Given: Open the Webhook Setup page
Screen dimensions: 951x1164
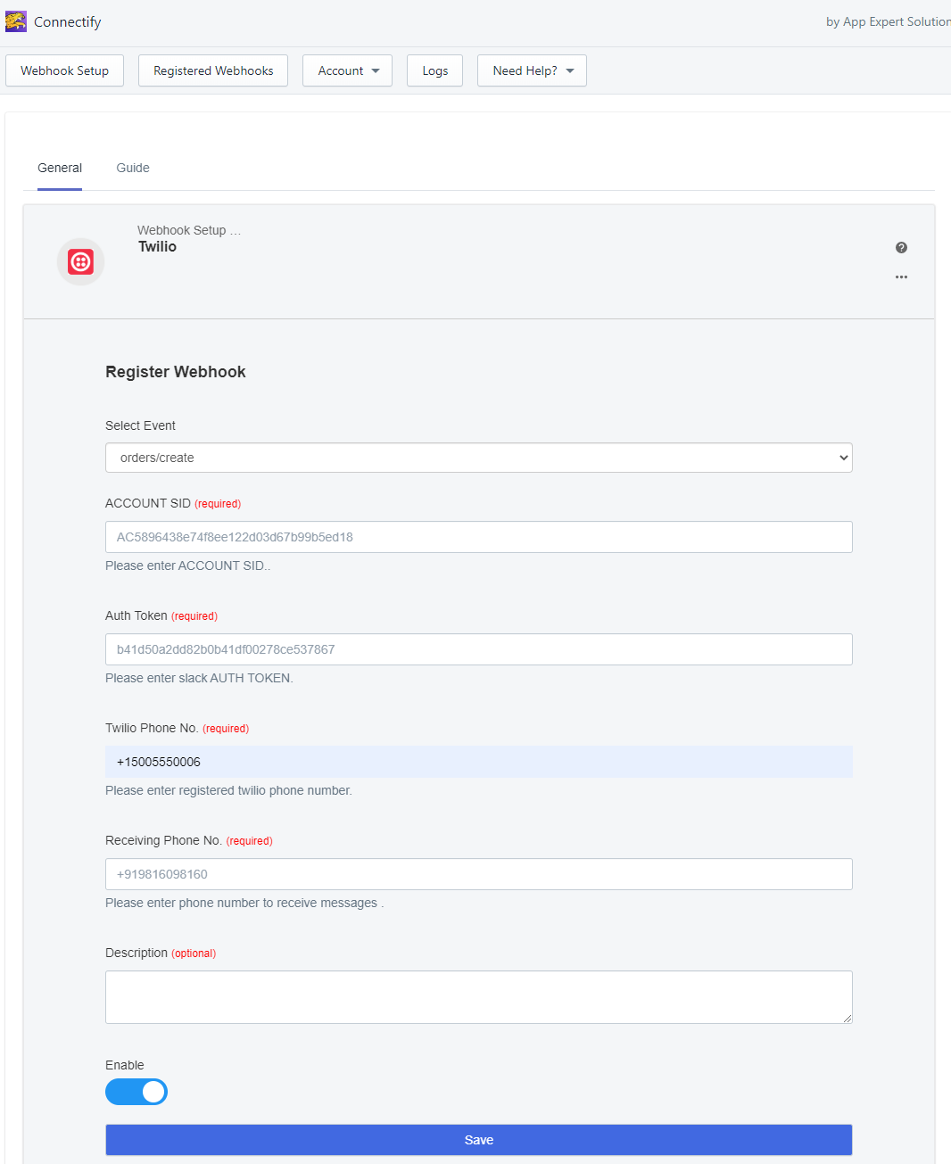Looking at the screenshot, I should 64,70.
